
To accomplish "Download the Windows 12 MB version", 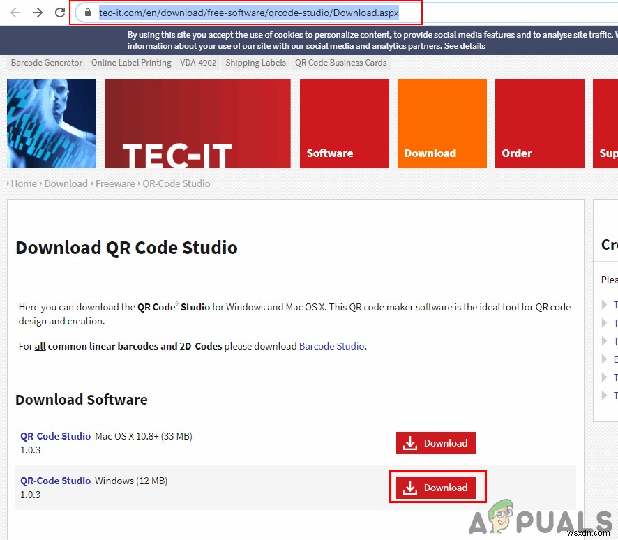I will click(435, 488).
